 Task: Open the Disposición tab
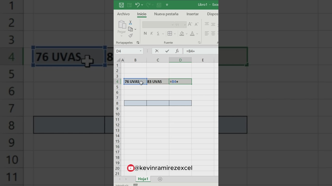click(x=213, y=14)
